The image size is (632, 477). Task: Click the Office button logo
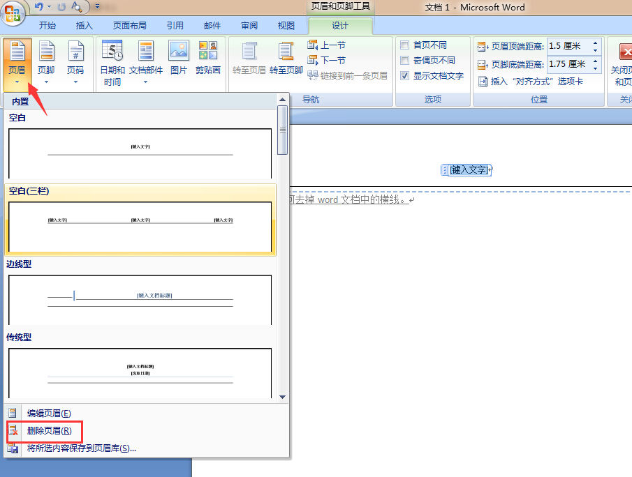[13, 13]
